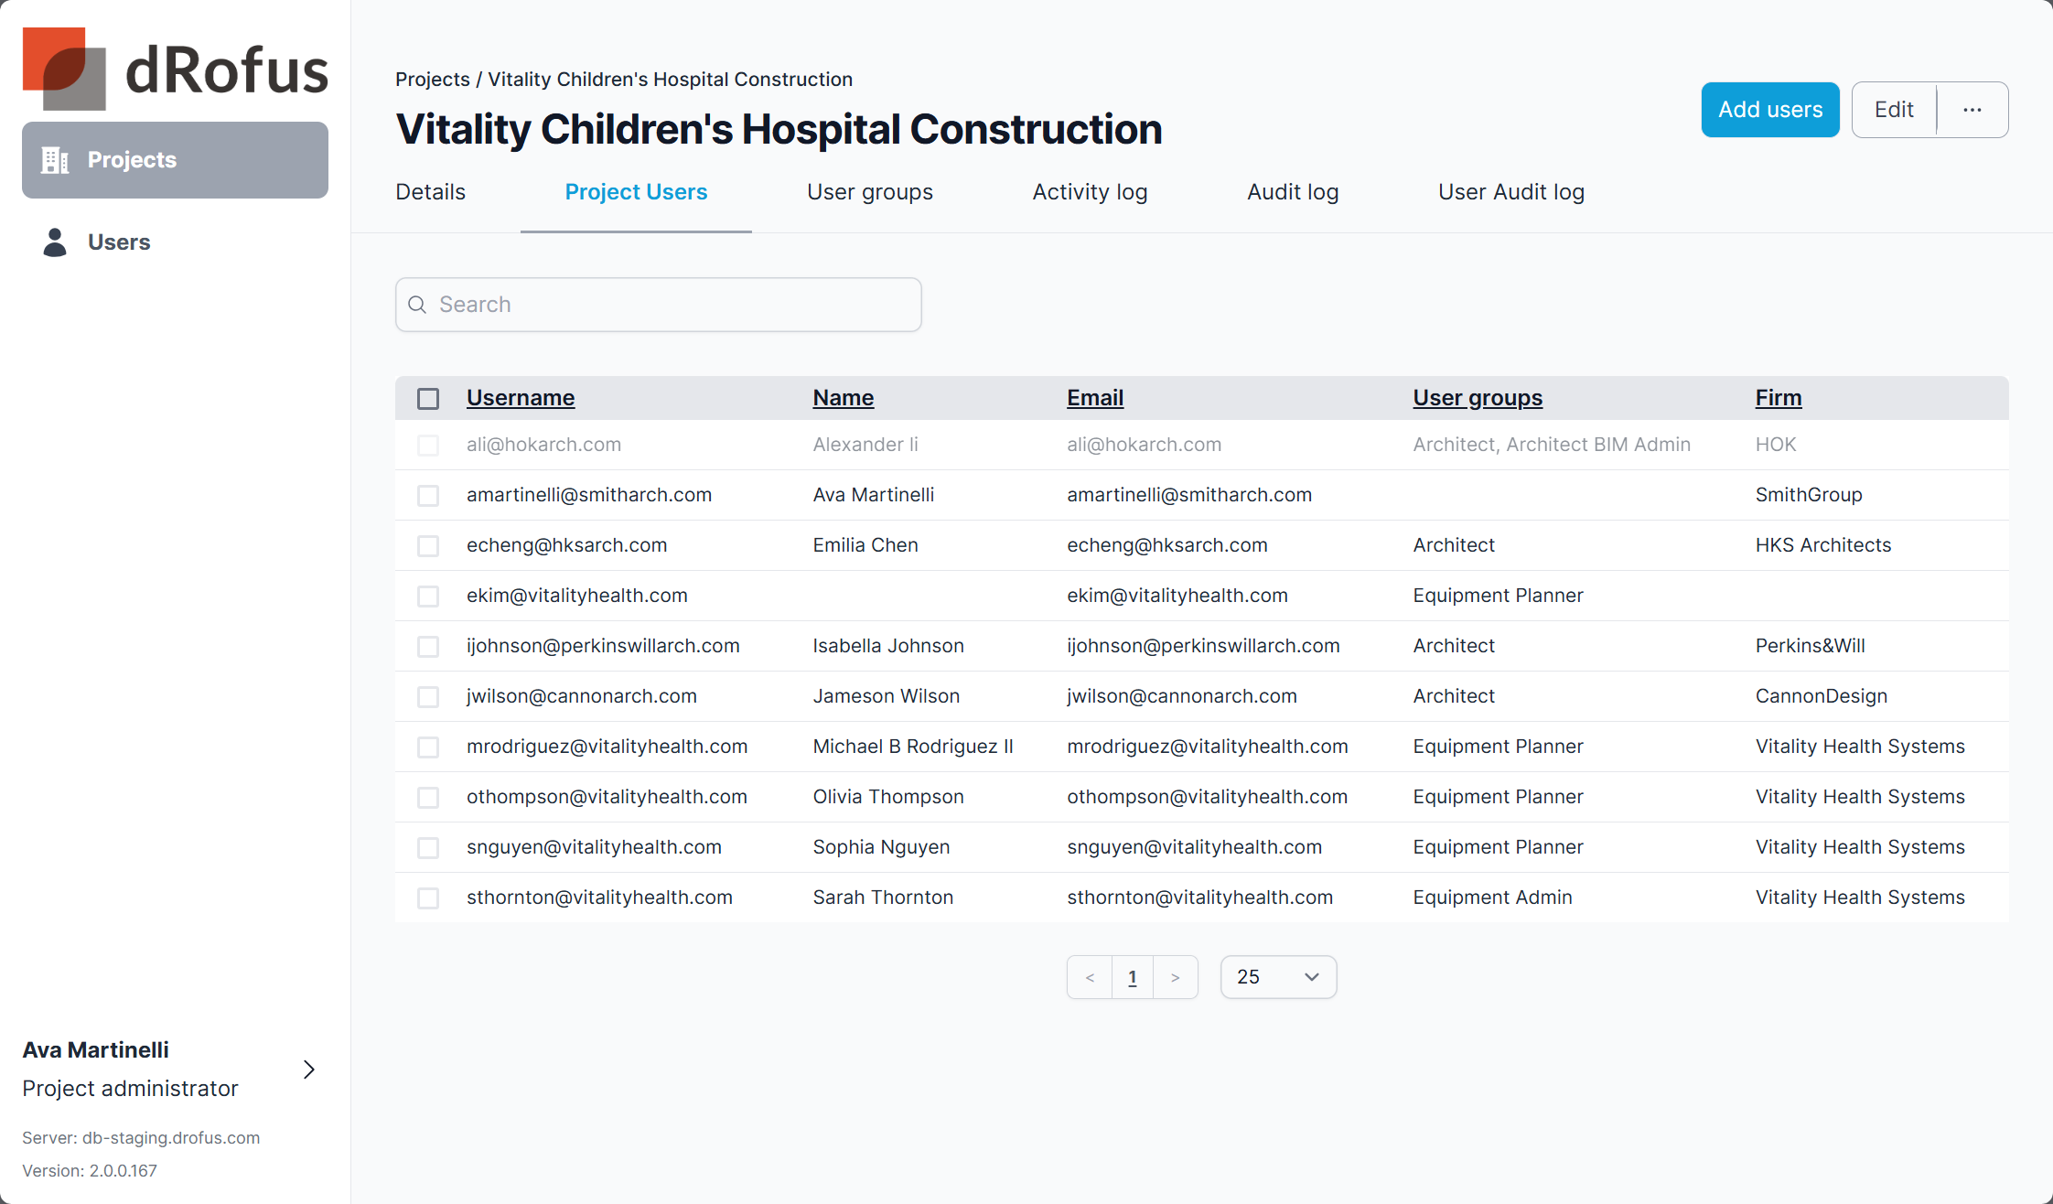Open the three-dots more options menu
Screen dimensions: 2053x1204
1972,110
